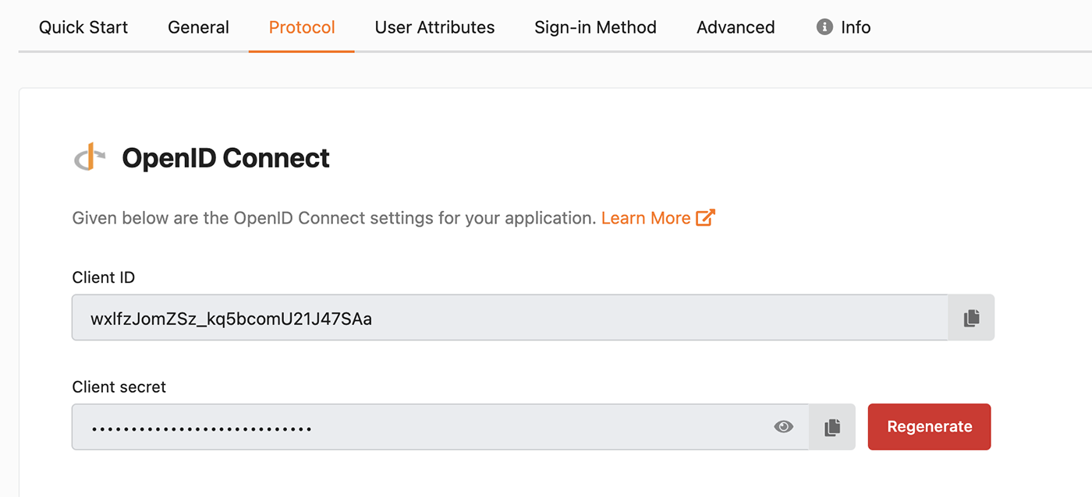Regenerate the client secret
Viewport: 1092px width, 497px height.
coord(929,427)
